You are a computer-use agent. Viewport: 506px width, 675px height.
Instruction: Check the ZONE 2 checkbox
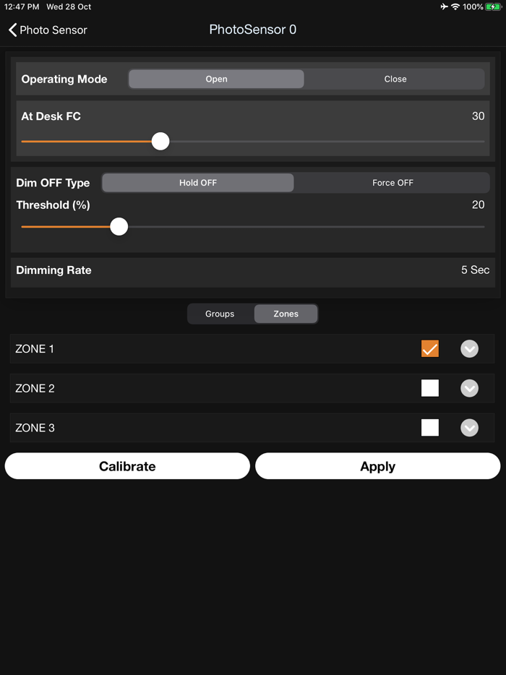point(430,388)
